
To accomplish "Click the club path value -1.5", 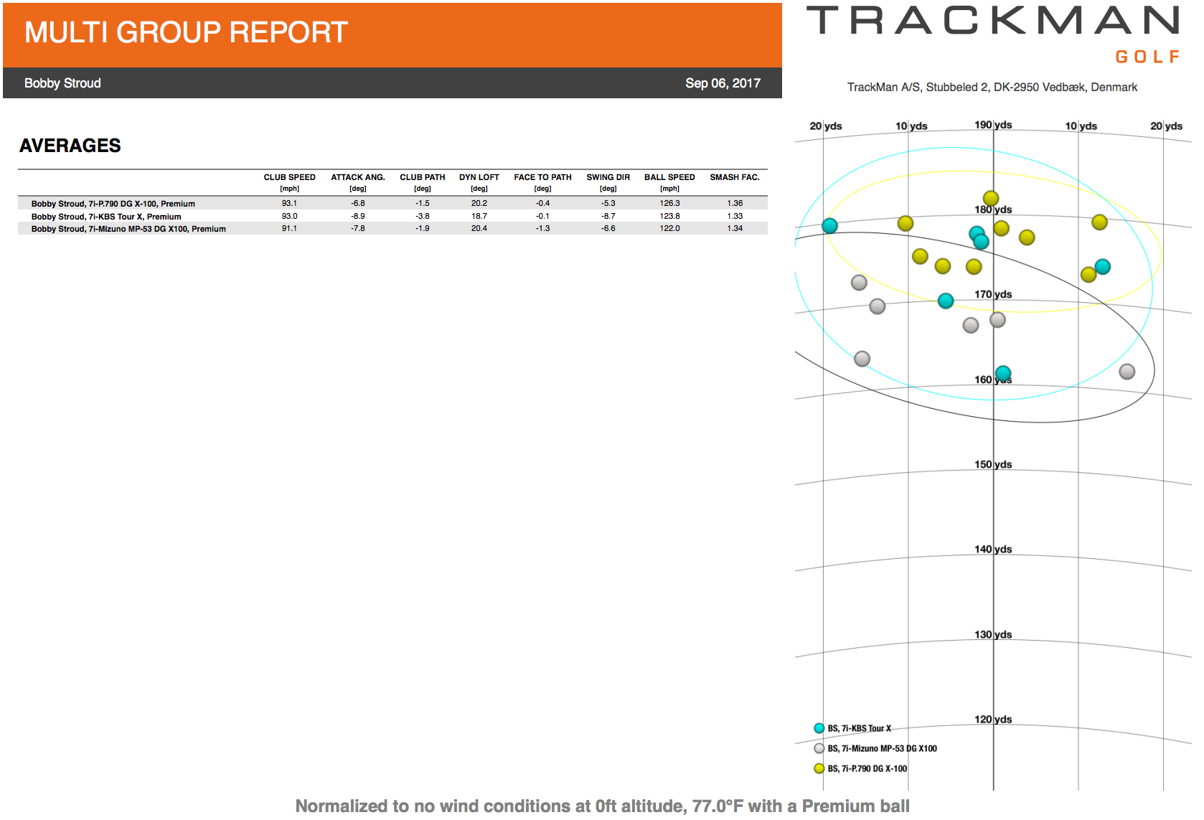I will pyautogui.click(x=423, y=204).
